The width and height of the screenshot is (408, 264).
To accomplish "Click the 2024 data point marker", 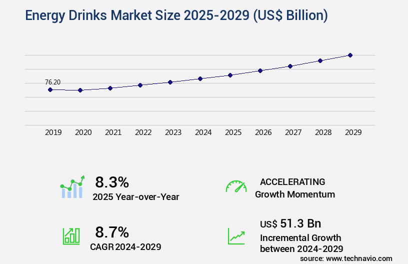I will [x=200, y=78].
